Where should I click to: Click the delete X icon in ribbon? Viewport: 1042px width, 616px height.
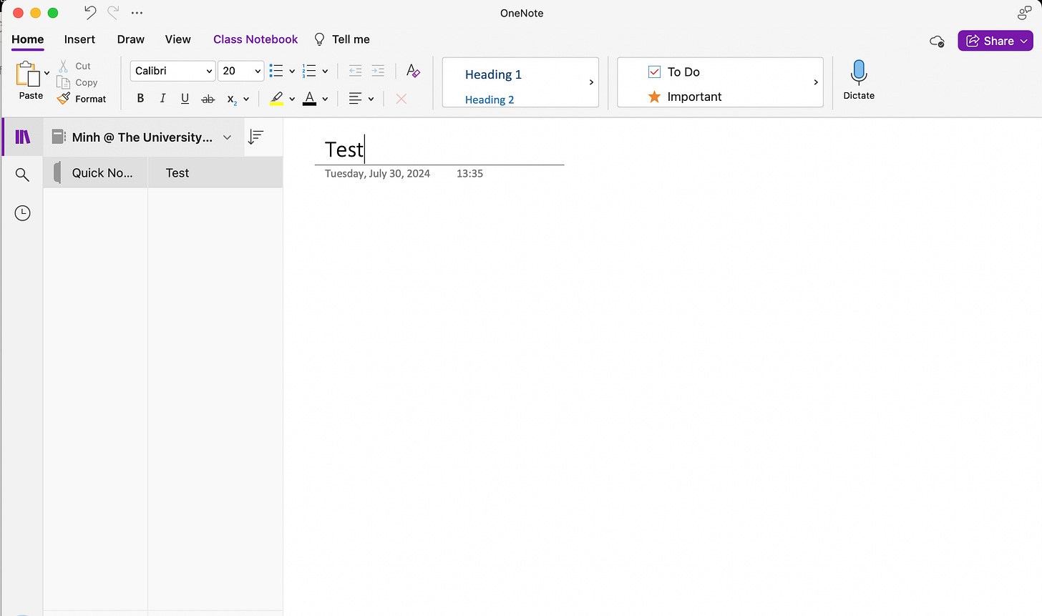401,99
